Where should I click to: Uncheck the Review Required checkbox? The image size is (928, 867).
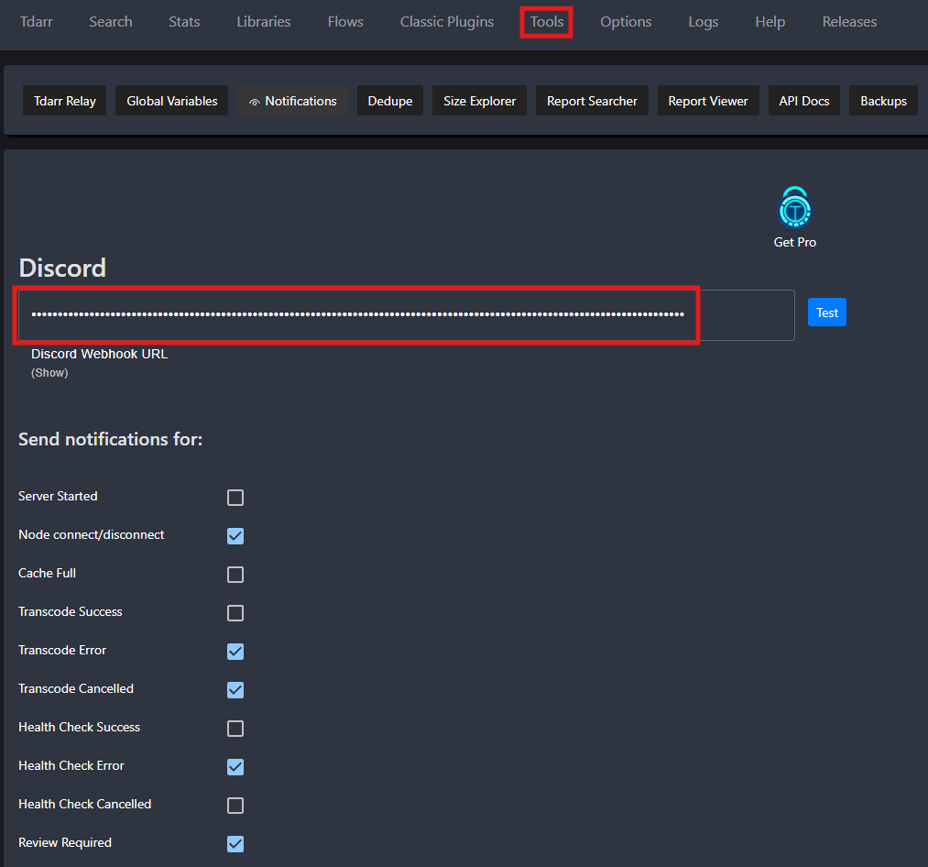coord(235,844)
